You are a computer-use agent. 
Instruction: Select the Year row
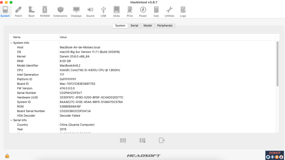(x=142, y=129)
